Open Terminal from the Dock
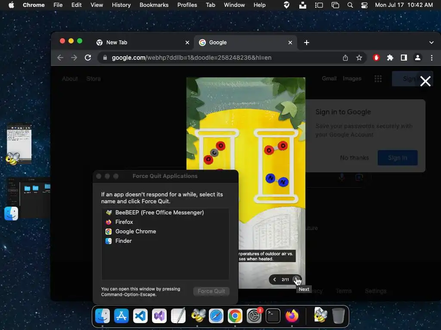This screenshot has width=441, height=330. [273, 316]
